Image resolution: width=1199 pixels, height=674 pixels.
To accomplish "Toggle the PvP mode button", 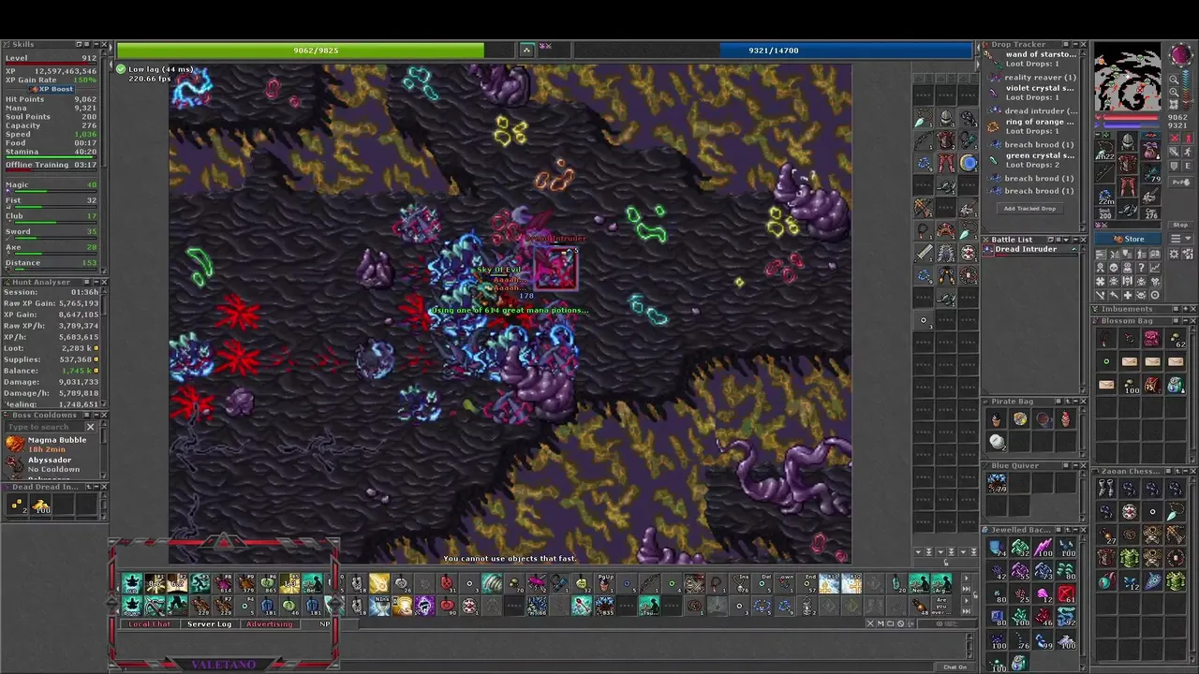I will 1181,182.
